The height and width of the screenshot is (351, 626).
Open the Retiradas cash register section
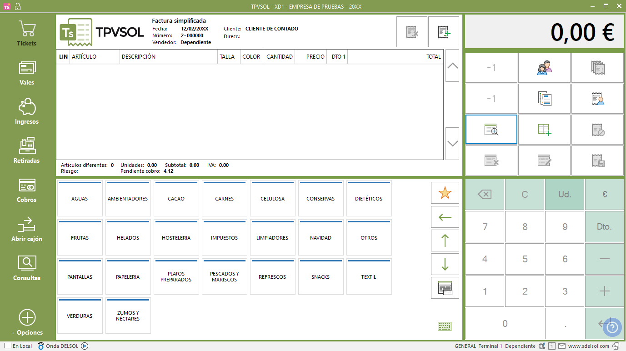point(27,151)
